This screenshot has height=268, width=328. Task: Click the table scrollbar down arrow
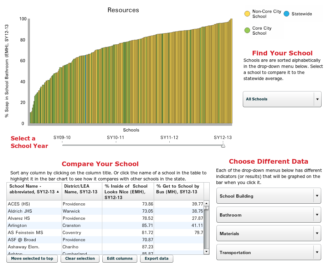(x=206, y=252)
